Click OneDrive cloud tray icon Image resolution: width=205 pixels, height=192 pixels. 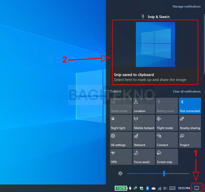click(x=153, y=188)
